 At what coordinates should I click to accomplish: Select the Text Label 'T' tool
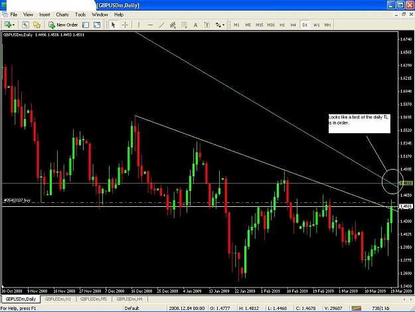click(207, 25)
